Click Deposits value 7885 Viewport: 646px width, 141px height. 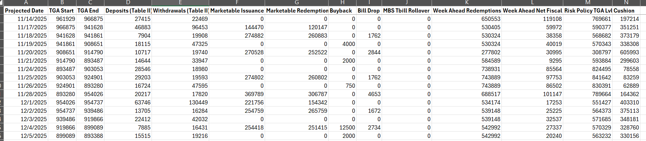coord(128,127)
